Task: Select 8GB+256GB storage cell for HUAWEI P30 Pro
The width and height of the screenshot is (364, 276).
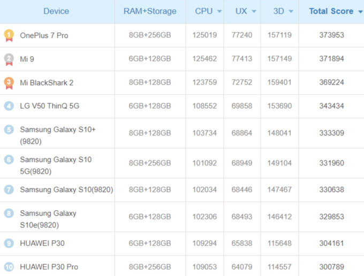Action: point(150,267)
